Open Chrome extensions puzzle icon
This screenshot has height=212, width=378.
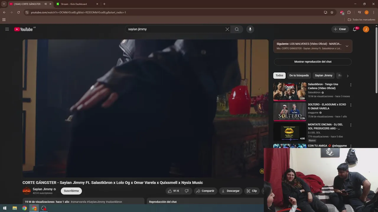[x=349, y=12]
